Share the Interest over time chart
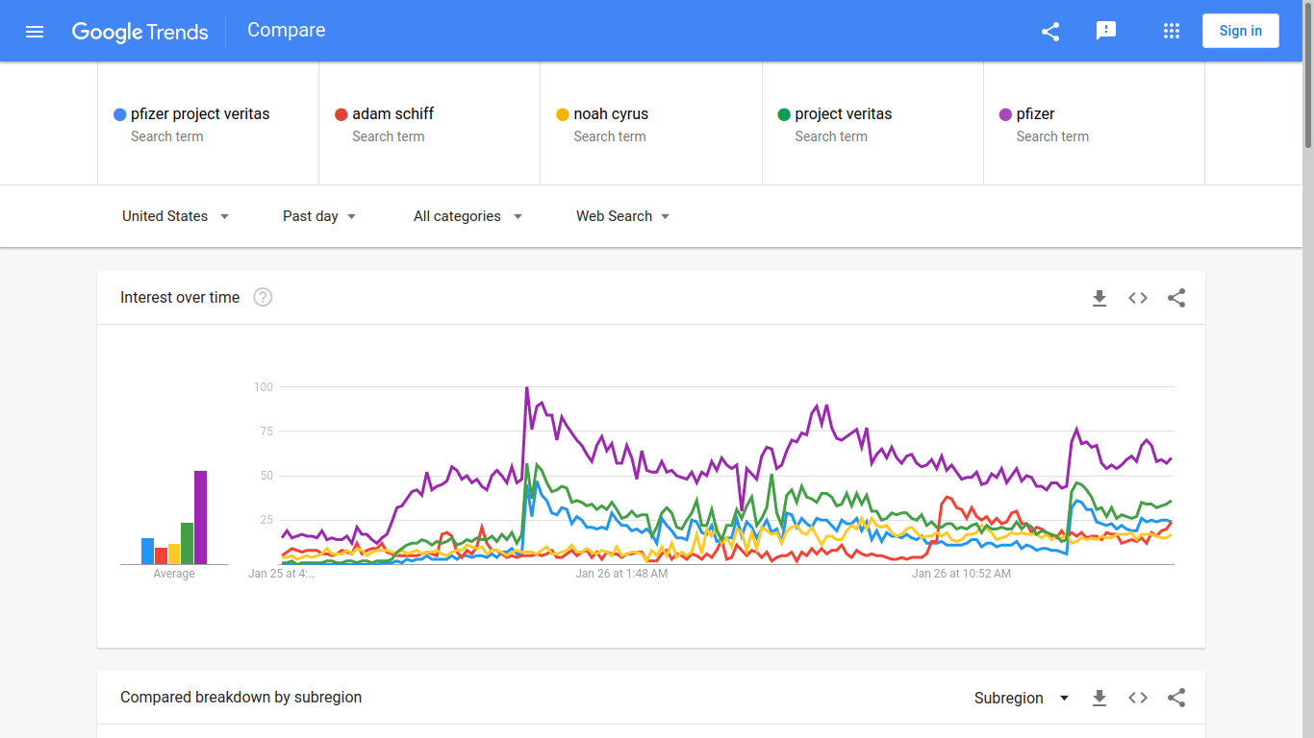The width and height of the screenshot is (1314, 738). click(x=1176, y=298)
